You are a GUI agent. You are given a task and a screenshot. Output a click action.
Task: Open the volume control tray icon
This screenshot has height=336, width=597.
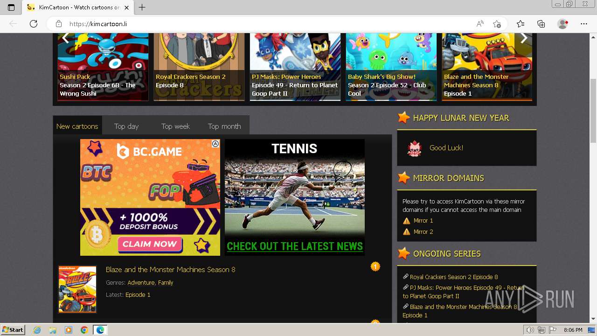point(530,330)
